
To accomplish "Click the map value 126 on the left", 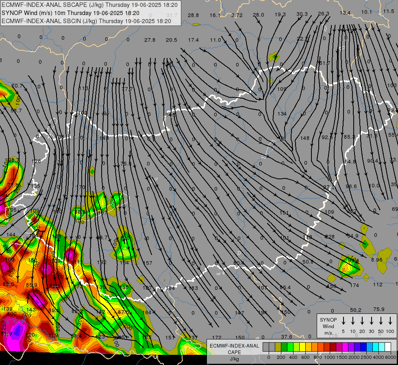I will [36, 161].
